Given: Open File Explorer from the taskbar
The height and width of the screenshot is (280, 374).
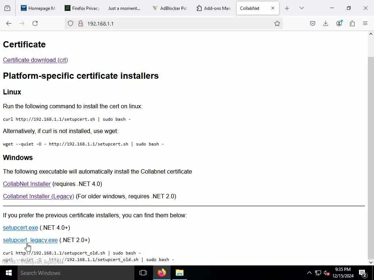Looking at the screenshot, I should click(x=180, y=273).
